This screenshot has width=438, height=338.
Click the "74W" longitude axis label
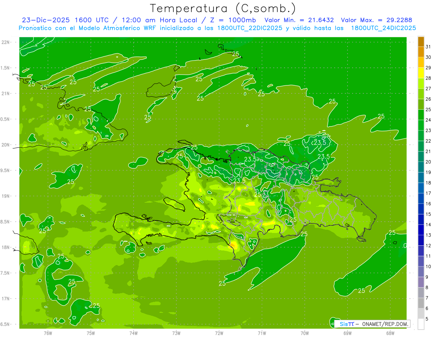pyautogui.click(x=134, y=333)
